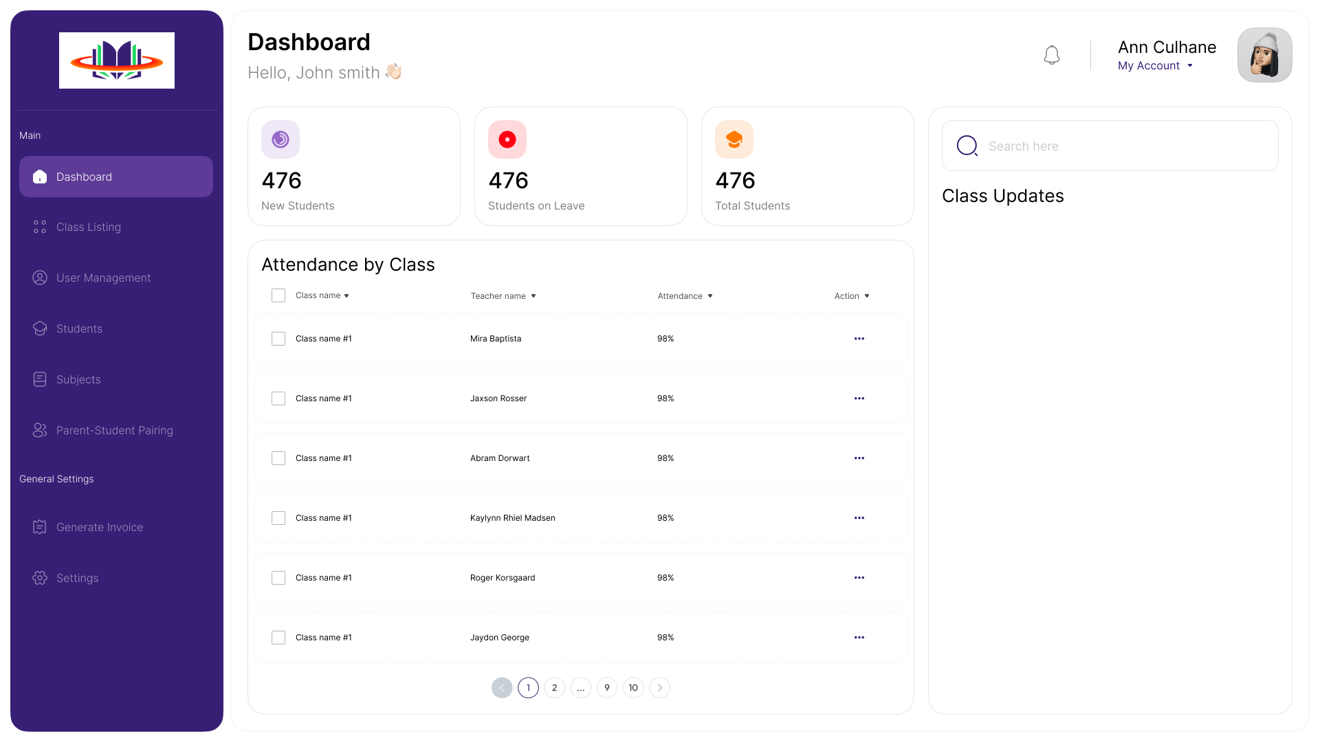Image resolution: width=1320 pixels, height=742 pixels.
Task: Select the checkbox in Roger Korsgaard's row
Action: 278,578
